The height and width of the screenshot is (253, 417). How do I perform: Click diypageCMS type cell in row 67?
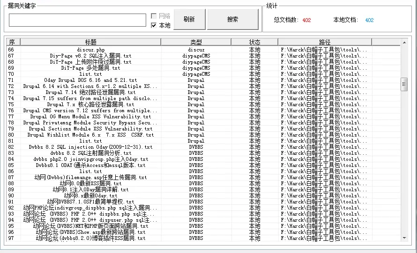point(196,56)
